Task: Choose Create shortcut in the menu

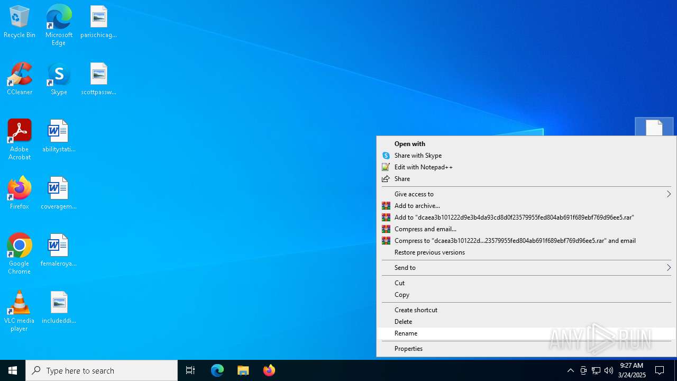Action: click(x=526, y=310)
